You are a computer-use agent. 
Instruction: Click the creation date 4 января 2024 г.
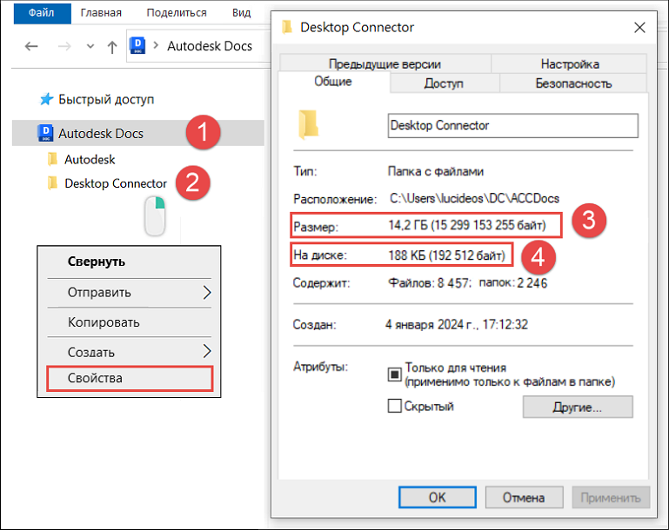tap(457, 325)
